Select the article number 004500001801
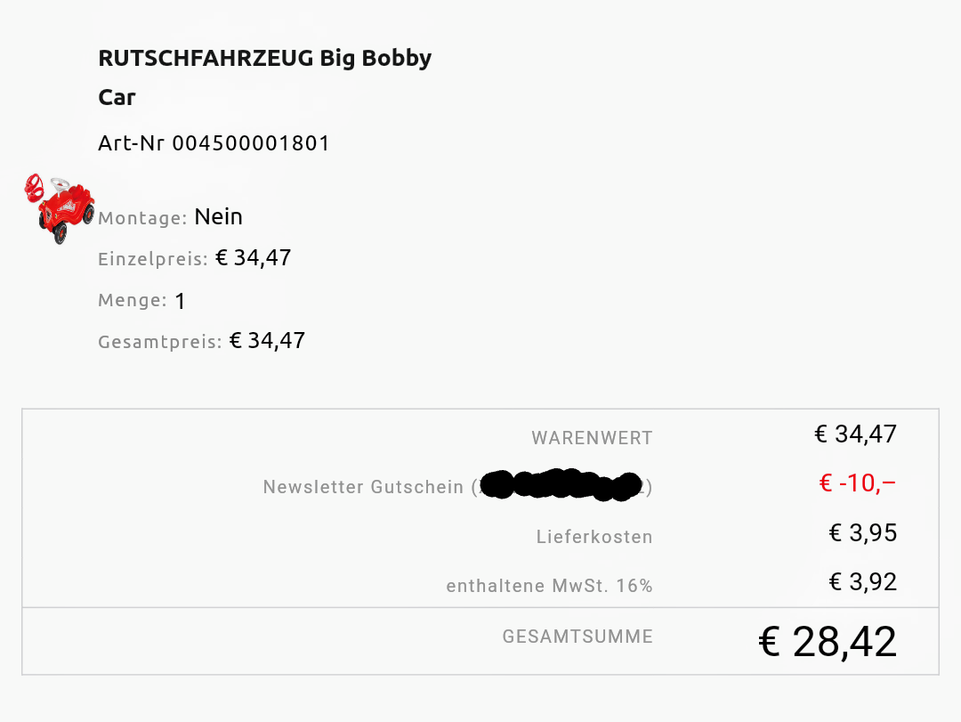This screenshot has width=961, height=722. click(x=251, y=143)
